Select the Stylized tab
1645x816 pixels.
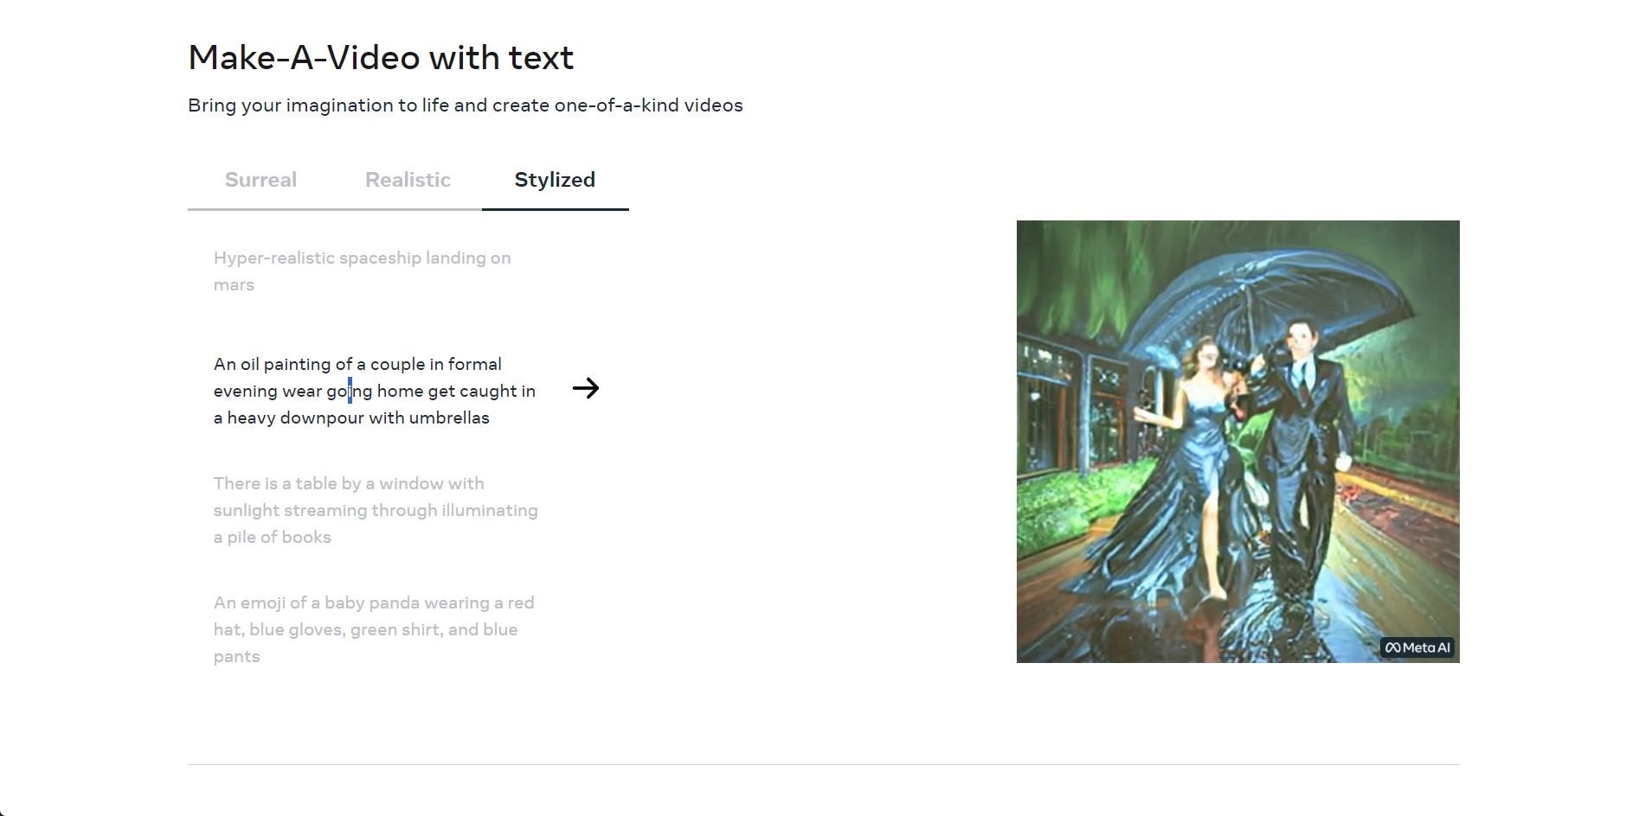(555, 180)
